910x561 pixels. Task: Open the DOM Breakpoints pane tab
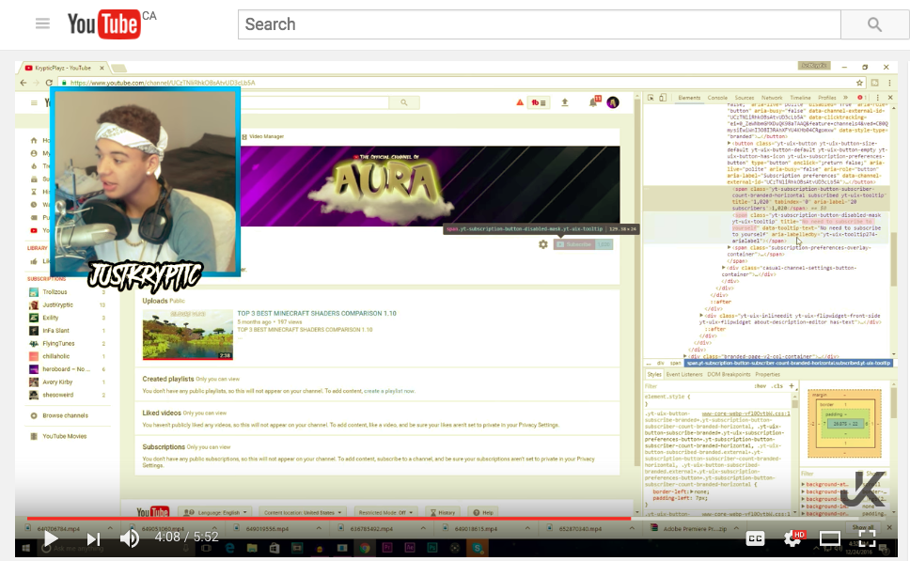[729, 374]
